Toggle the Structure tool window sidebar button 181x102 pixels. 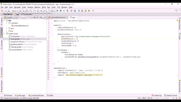[x=2, y=45]
